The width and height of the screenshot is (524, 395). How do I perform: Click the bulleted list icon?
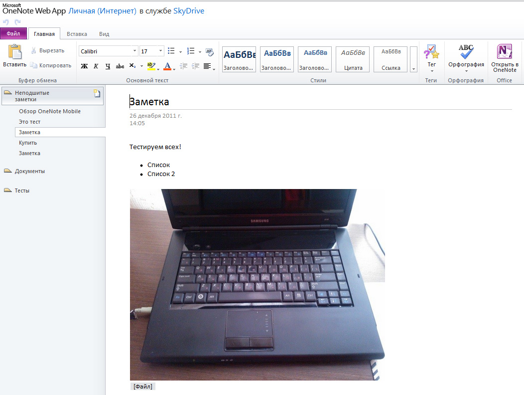coord(171,51)
